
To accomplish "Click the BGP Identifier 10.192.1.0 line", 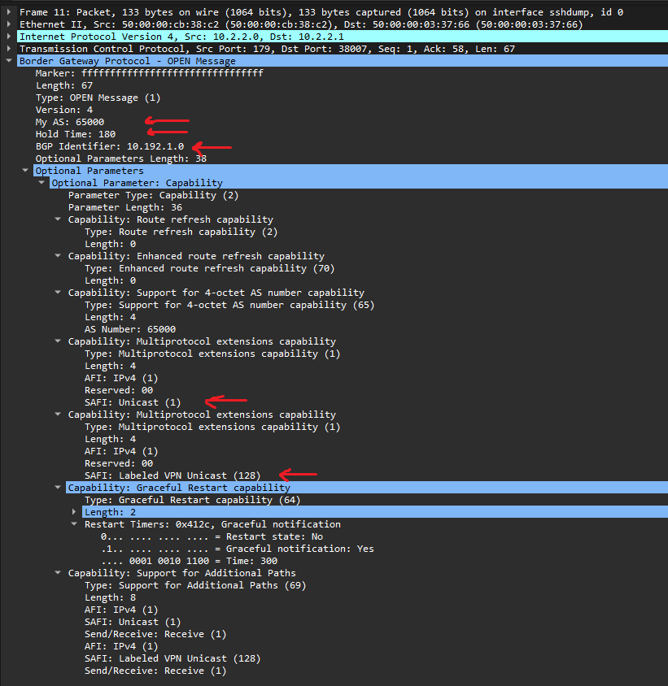I will tap(109, 146).
